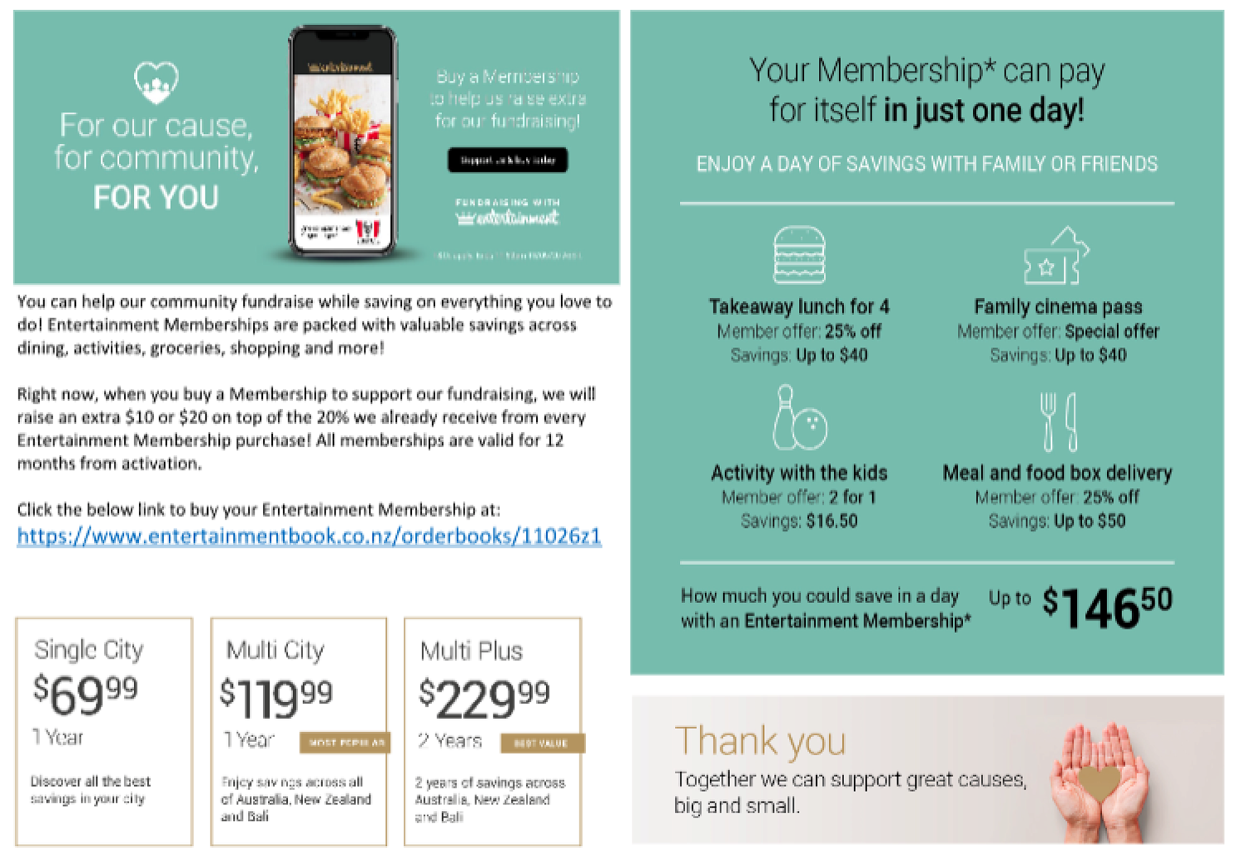This screenshot has width=1241, height=856.
Task: Click the Family cinema pass heading
Action: (x=1057, y=306)
